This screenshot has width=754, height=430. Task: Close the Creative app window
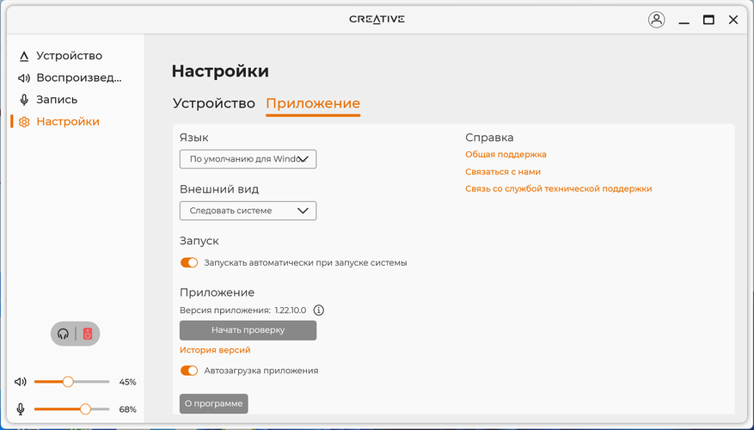click(x=733, y=20)
